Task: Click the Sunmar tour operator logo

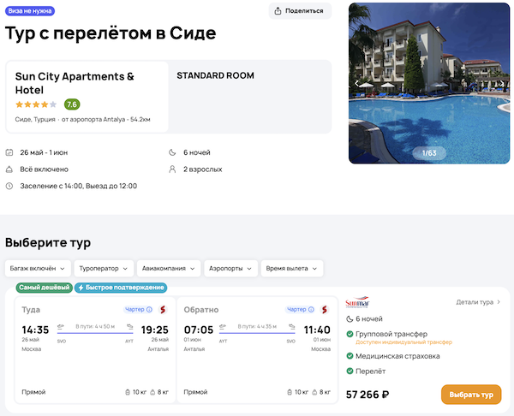Action: click(356, 303)
